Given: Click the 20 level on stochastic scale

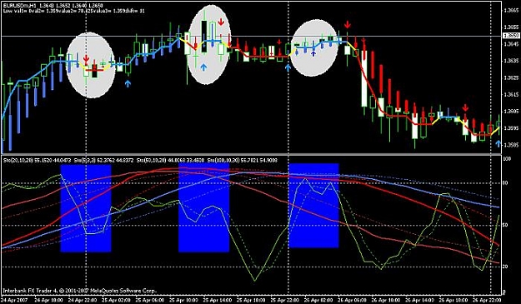Looking at the screenshot, I should (506, 267).
